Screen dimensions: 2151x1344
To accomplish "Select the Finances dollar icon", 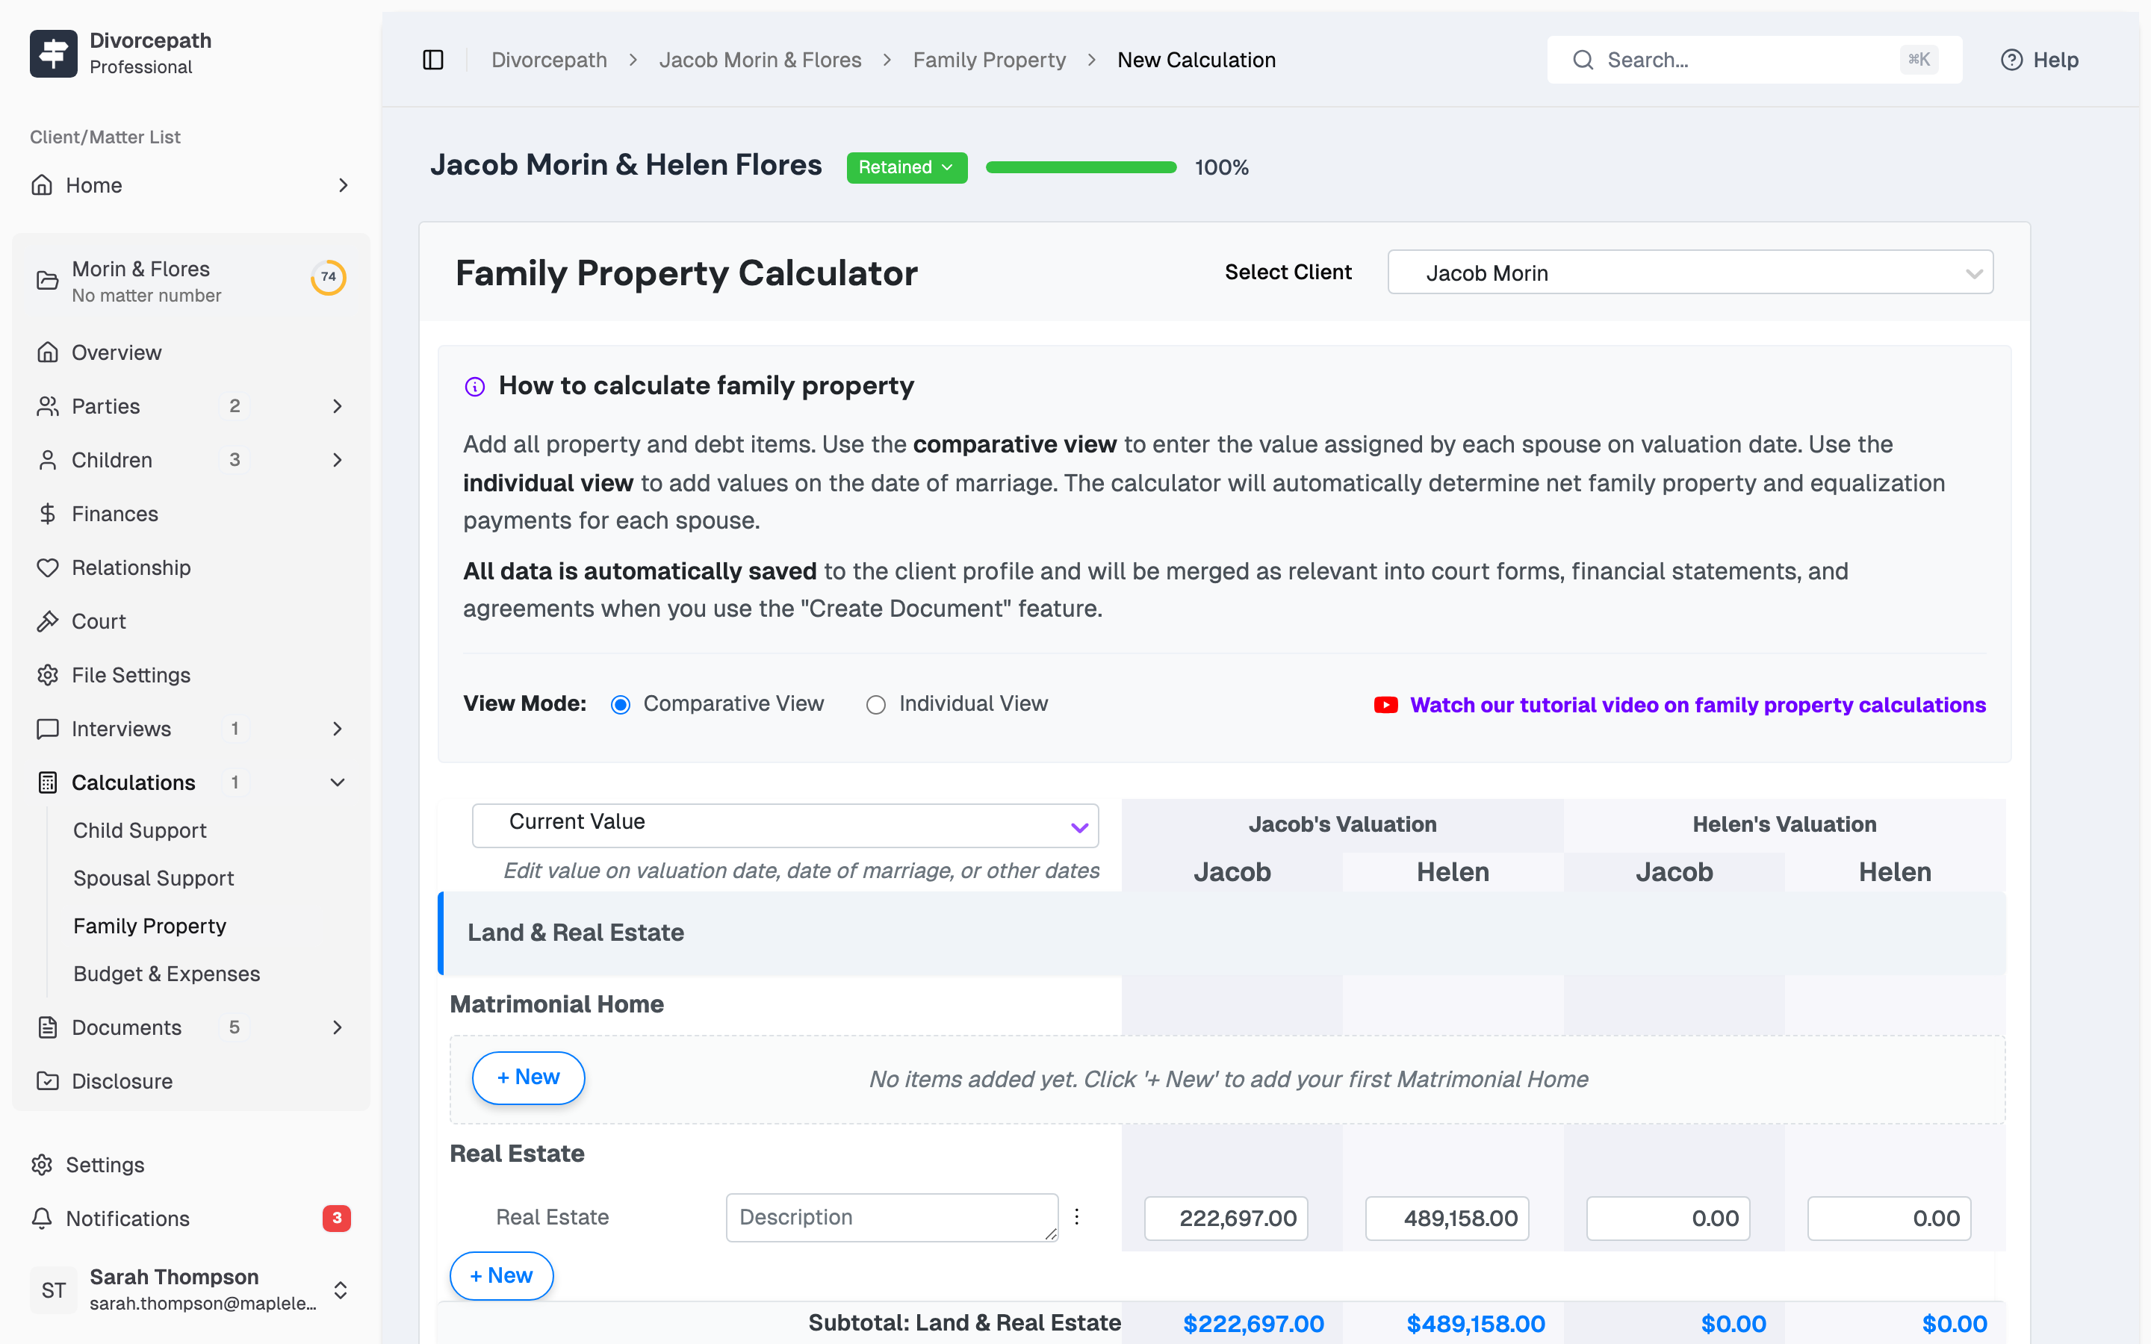I will pos(49,514).
